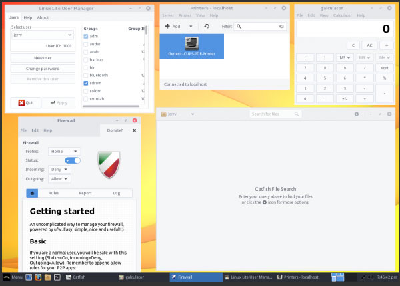Click the Apply button in User Manager
Image resolution: width=400 pixels, height=286 pixels.
coord(59,103)
